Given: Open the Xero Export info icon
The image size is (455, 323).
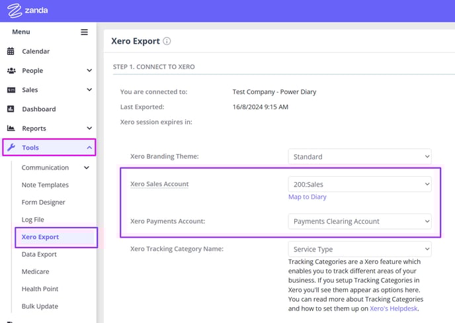Looking at the screenshot, I should point(167,41).
